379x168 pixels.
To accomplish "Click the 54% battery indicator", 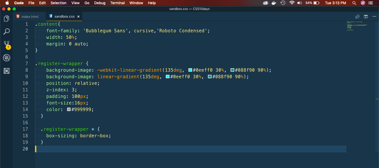I will [312, 3].
